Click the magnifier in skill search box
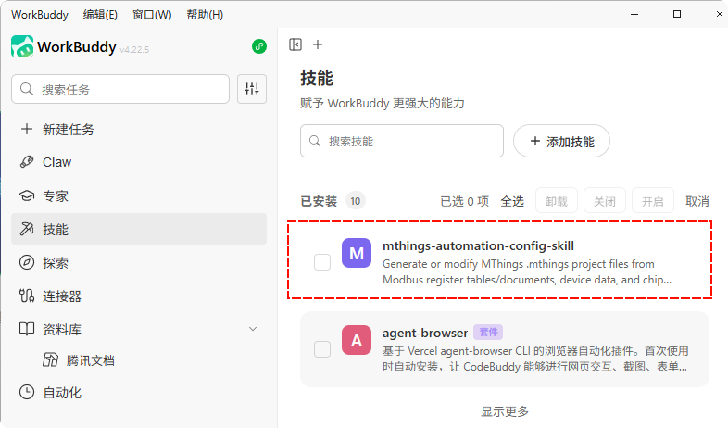 pos(315,141)
